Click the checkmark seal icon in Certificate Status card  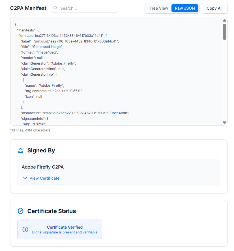pos(20,211)
